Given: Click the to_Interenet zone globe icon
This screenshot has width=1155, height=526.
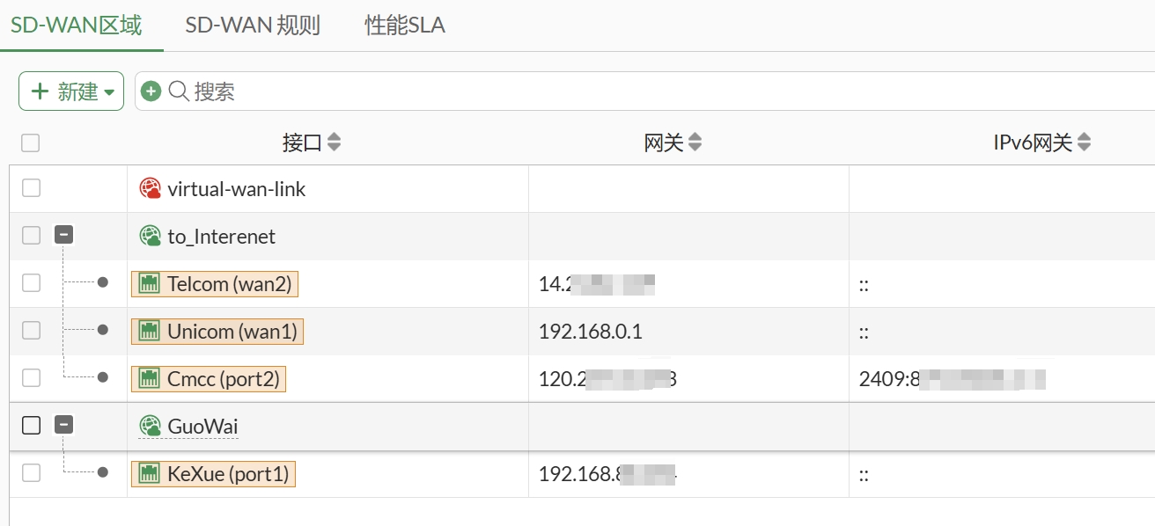Looking at the screenshot, I should pos(151,236).
